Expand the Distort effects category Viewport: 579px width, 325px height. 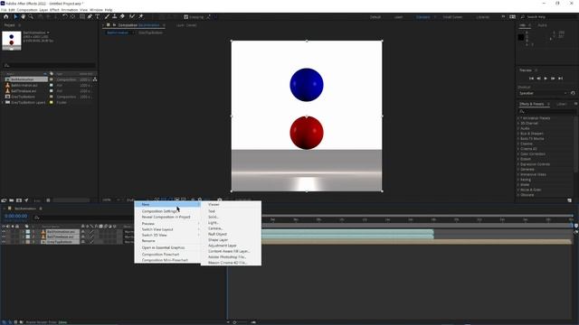point(518,159)
